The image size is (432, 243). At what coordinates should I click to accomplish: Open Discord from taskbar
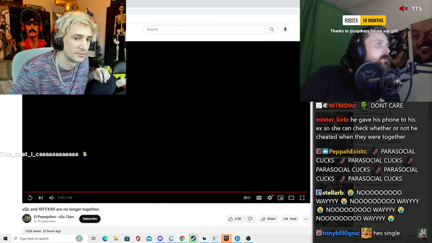click(x=160, y=238)
